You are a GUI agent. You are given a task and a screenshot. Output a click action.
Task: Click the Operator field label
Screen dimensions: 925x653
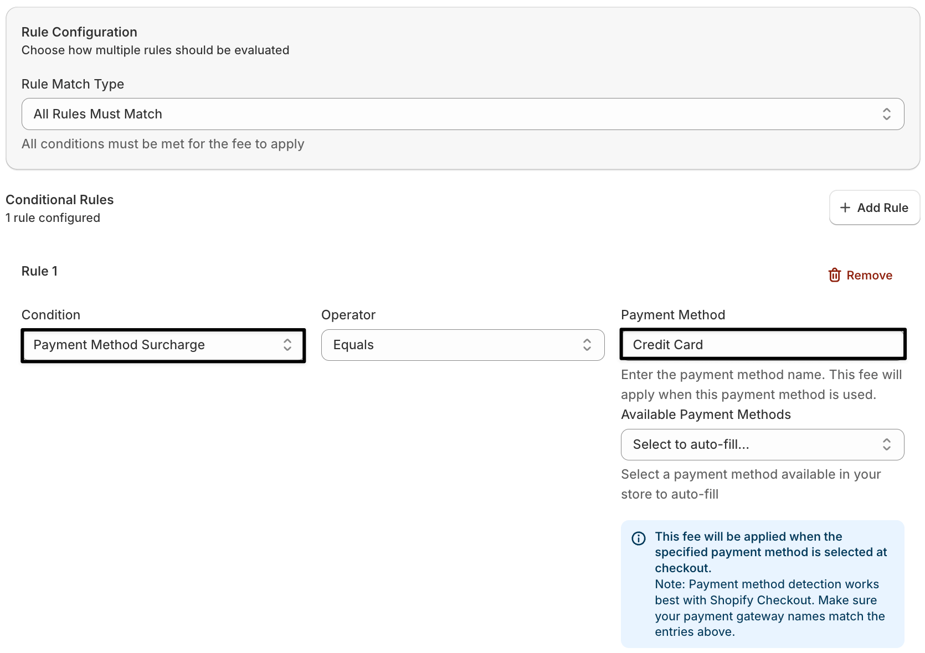pyautogui.click(x=348, y=315)
